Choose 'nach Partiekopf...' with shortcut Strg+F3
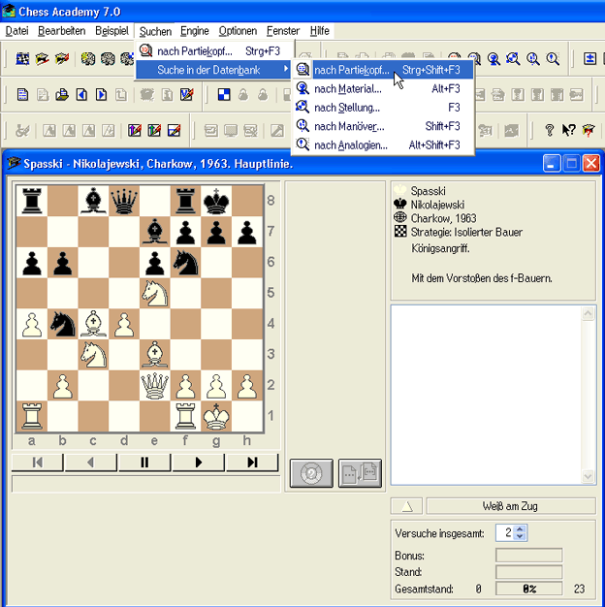 pos(214,50)
